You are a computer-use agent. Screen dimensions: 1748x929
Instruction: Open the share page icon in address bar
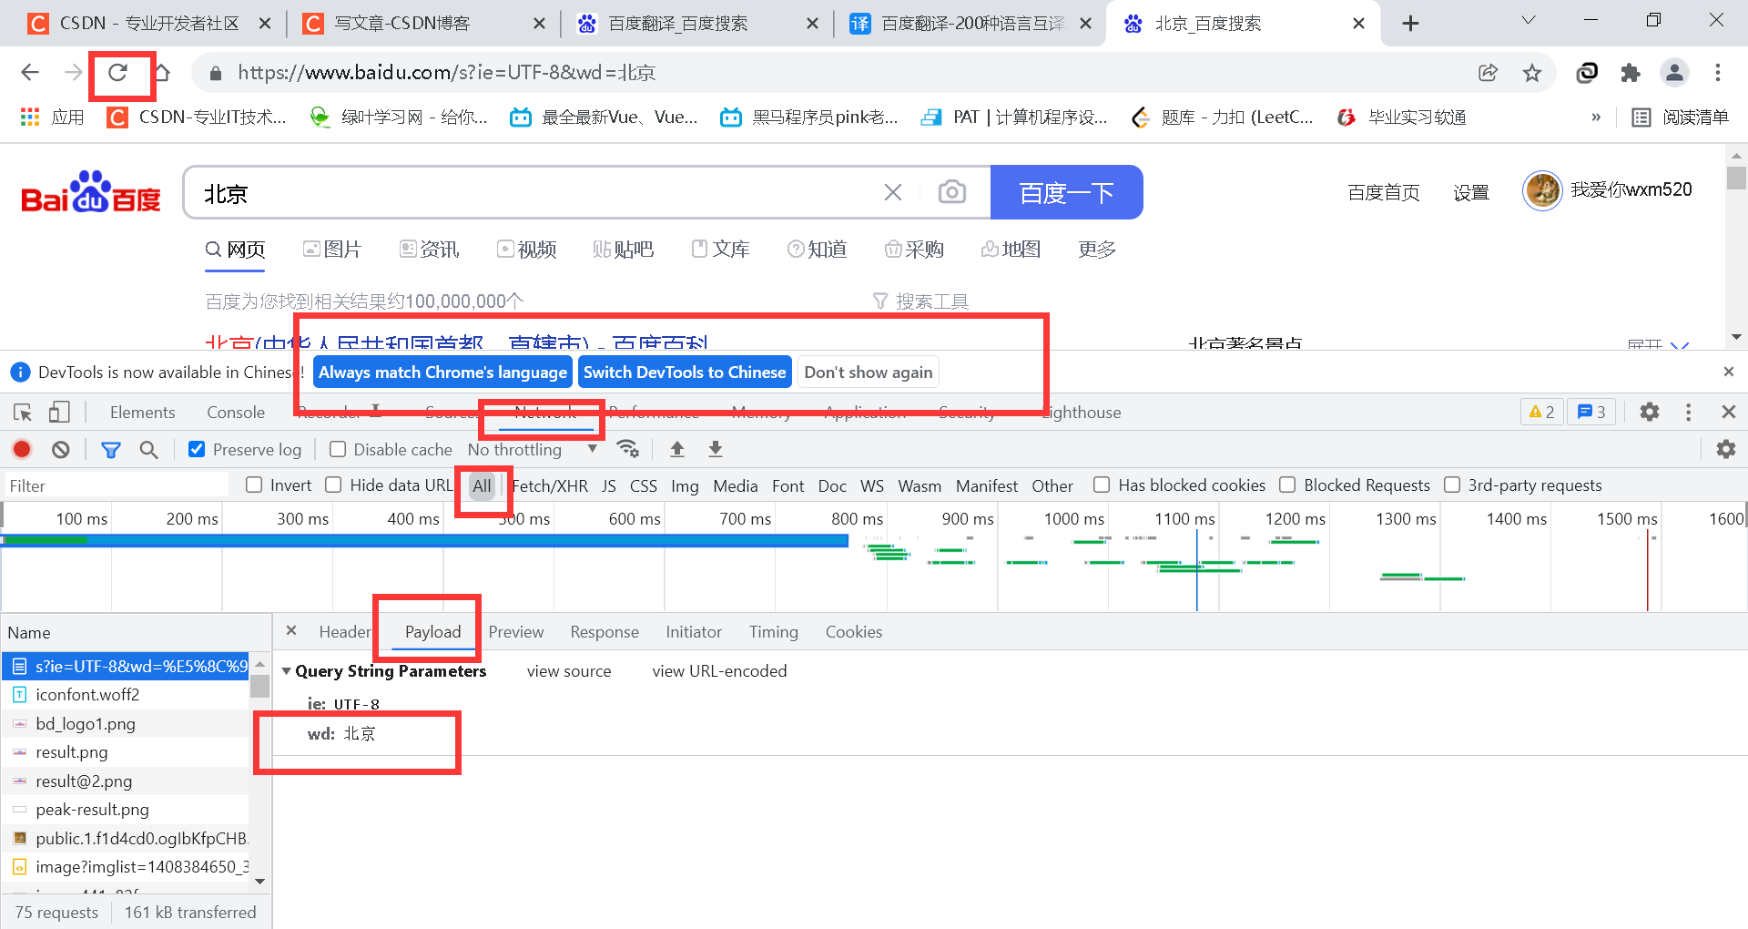tap(1489, 73)
